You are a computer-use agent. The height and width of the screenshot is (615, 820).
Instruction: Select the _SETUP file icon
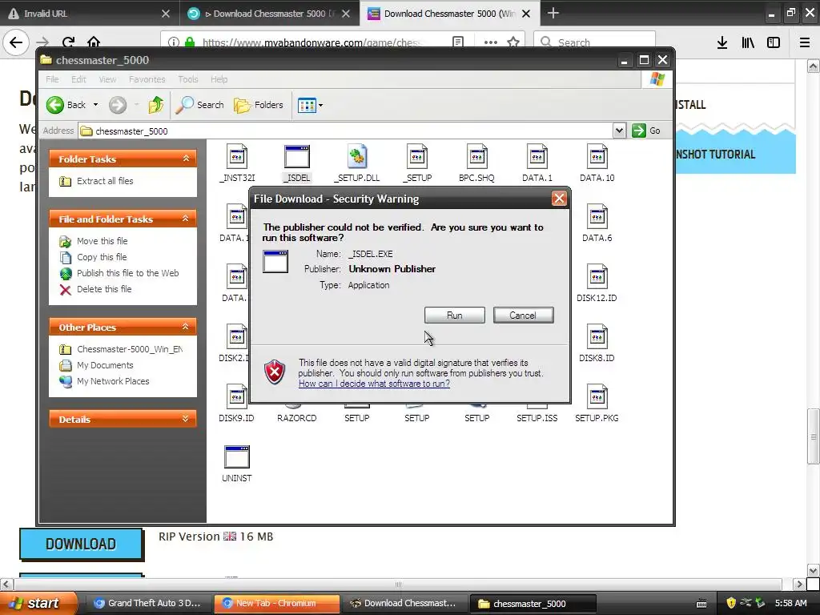[416, 157]
